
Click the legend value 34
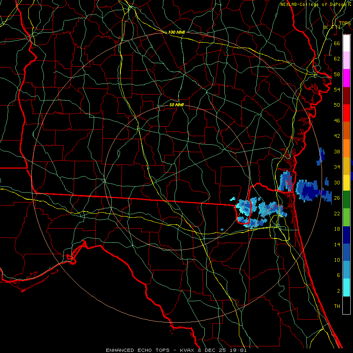coord(337,167)
